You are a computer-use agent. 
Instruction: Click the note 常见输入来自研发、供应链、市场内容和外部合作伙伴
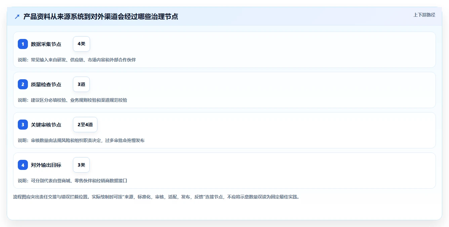coord(77,60)
